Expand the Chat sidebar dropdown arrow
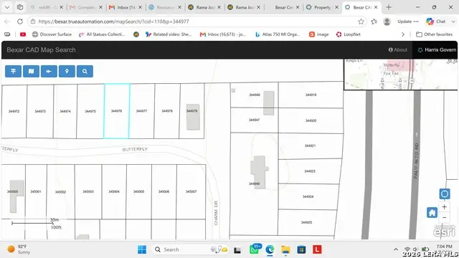 (453, 21)
